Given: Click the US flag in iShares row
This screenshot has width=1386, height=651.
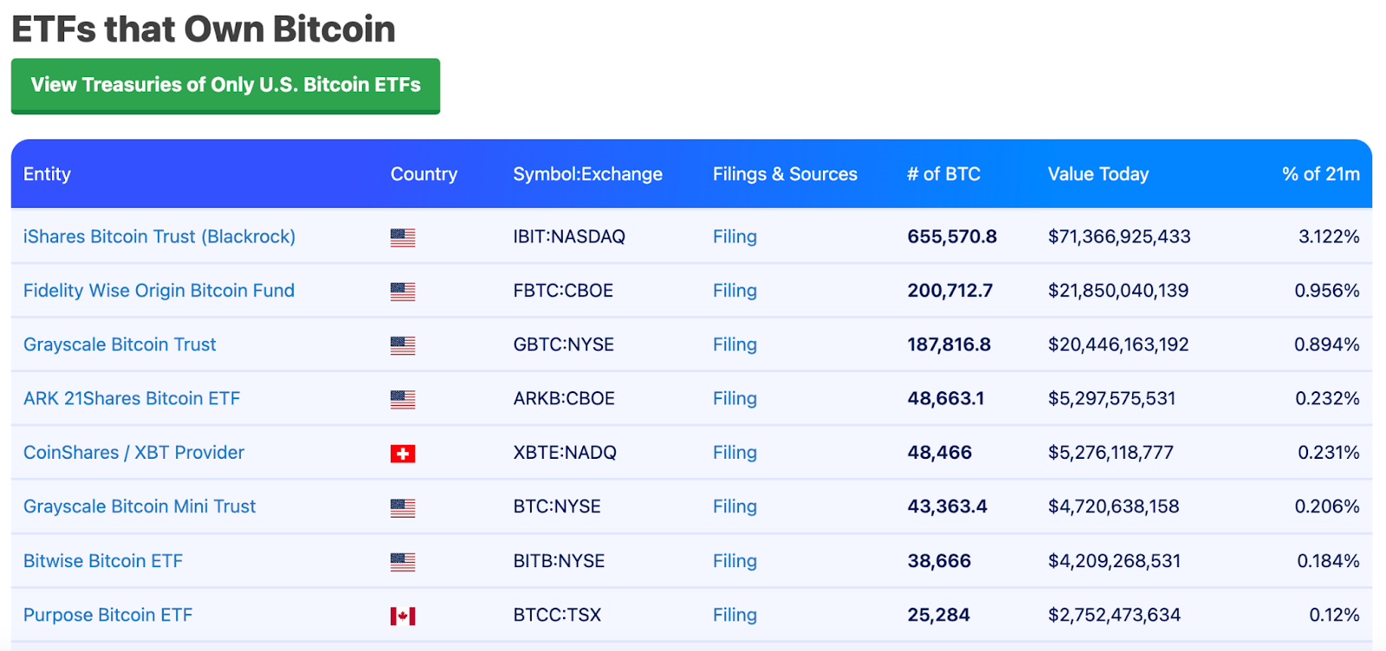Looking at the screenshot, I should click(x=403, y=237).
